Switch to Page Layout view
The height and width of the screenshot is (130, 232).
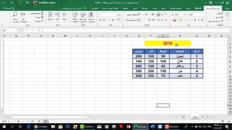coord(39,121)
